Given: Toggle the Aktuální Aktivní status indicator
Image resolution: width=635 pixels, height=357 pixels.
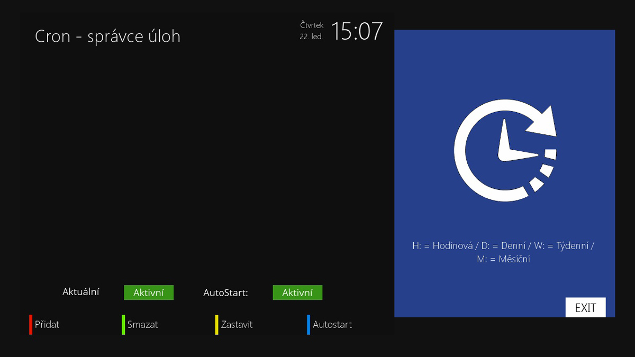Looking at the screenshot, I should point(149,292).
